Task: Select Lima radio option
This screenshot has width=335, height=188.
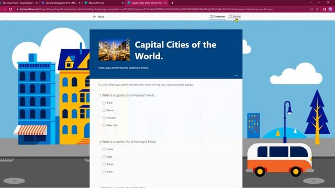Action: coord(104,172)
